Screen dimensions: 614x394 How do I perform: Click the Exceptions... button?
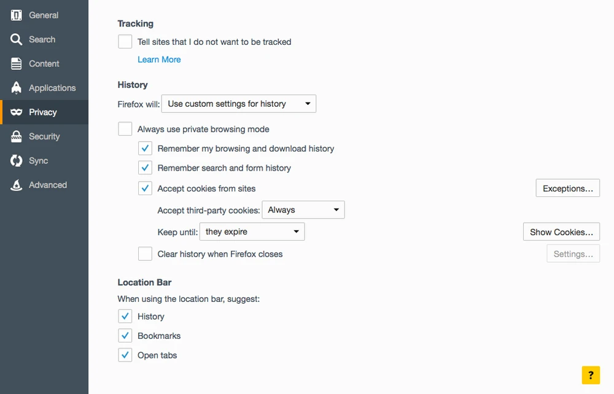coord(567,188)
